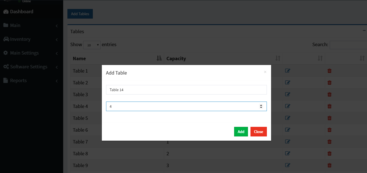Dismiss the Add Table dialog with X
367x173 pixels.
265,72
